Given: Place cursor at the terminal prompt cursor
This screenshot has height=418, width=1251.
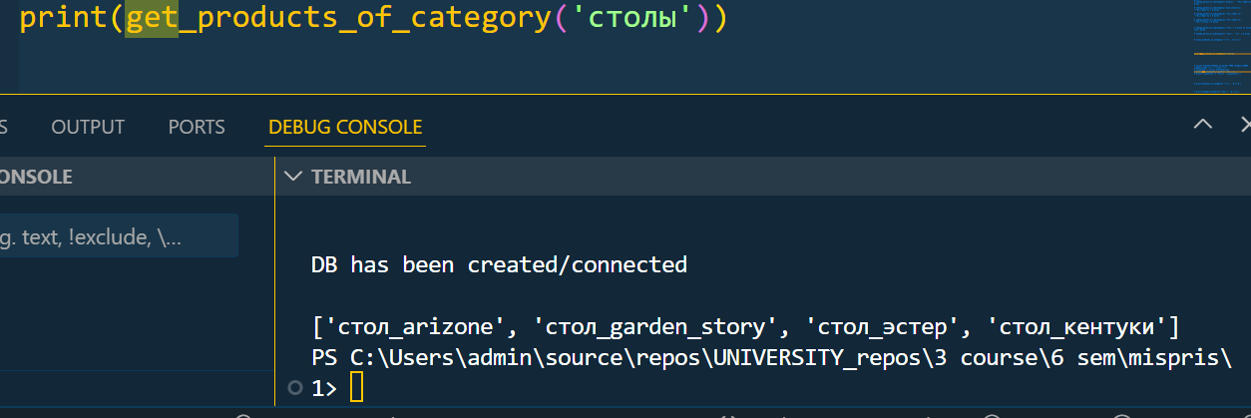Looking at the screenshot, I should pyautogui.click(x=357, y=389).
